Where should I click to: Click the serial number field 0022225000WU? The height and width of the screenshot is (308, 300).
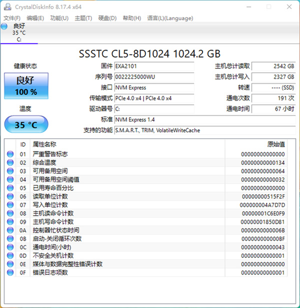(x=154, y=77)
